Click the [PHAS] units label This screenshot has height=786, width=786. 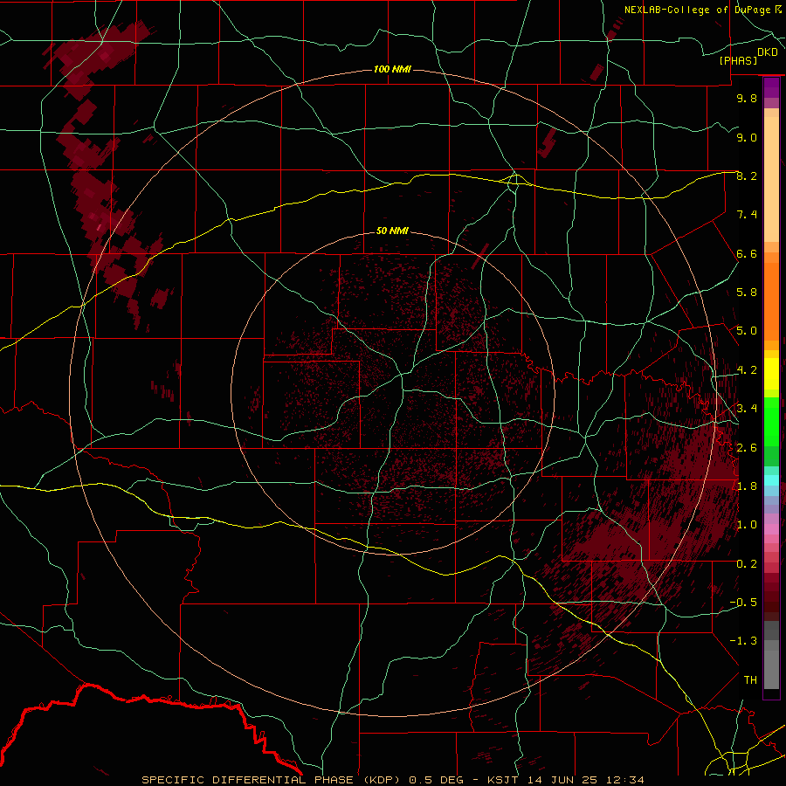(738, 60)
